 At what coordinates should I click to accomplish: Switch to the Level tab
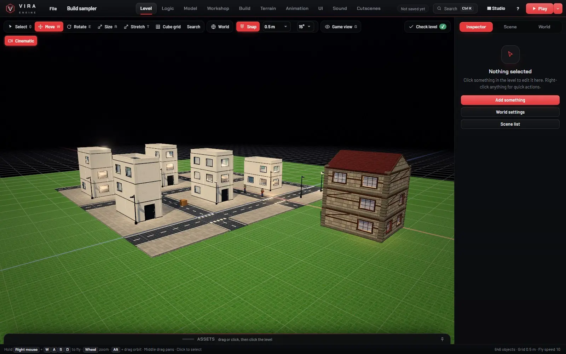pos(146,8)
